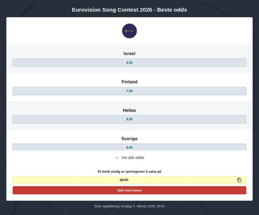The image size is (259, 215).
Task: Click the Finland odds bar showing 7.00
Action: coord(129,91)
